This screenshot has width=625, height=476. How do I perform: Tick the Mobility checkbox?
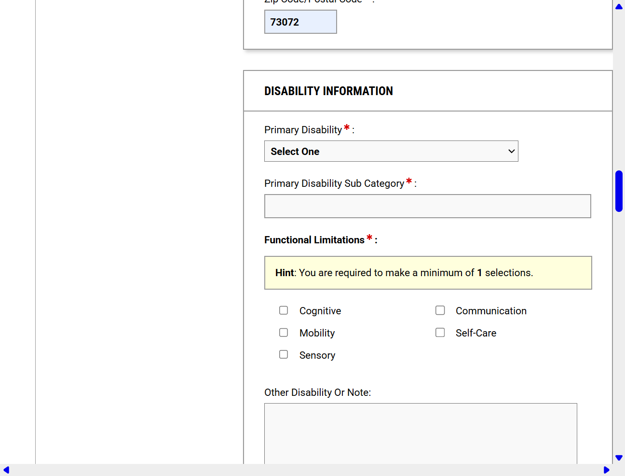click(x=284, y=333)
